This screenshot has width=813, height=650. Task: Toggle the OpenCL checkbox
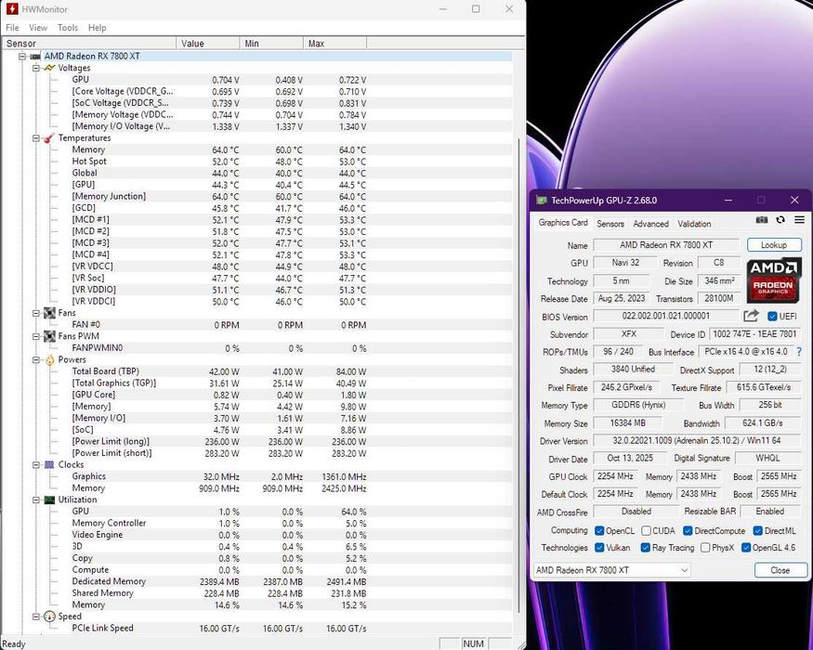click(599, 531)
